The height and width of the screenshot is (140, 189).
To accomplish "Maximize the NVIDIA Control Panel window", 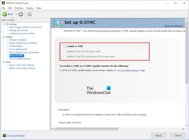I will [x=175, y=3].
